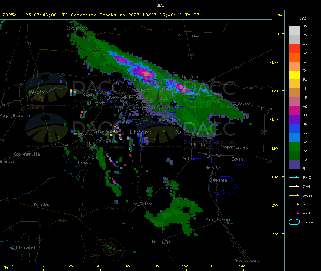Click the -100 km axis tick label

click(x=275, y=62)
